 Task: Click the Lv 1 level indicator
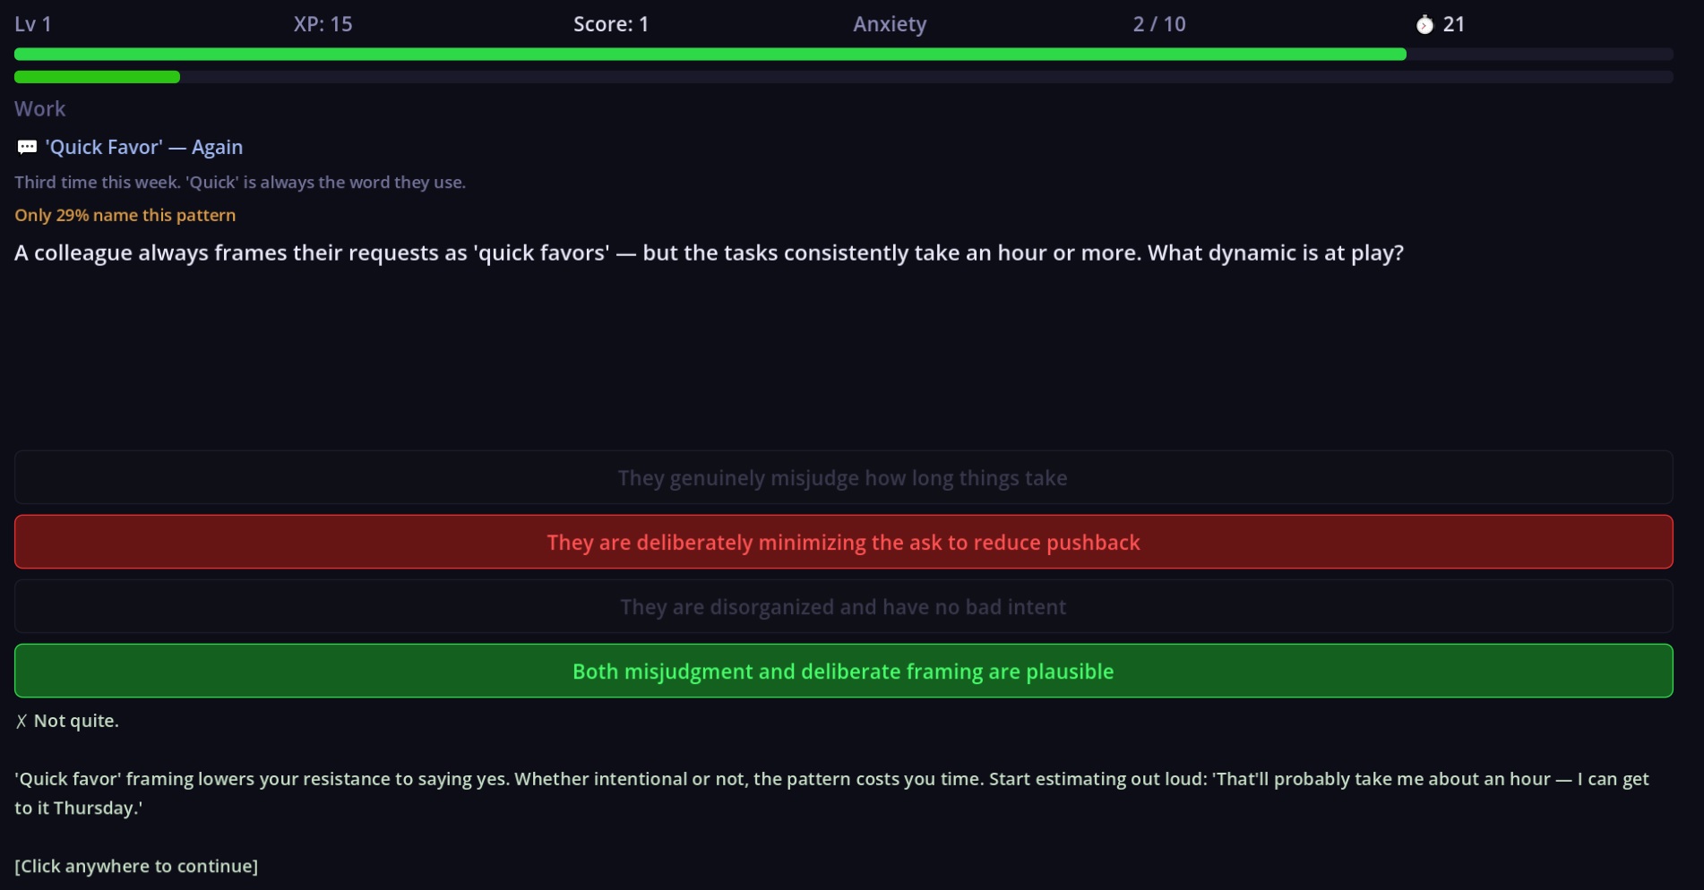point(33,24)
